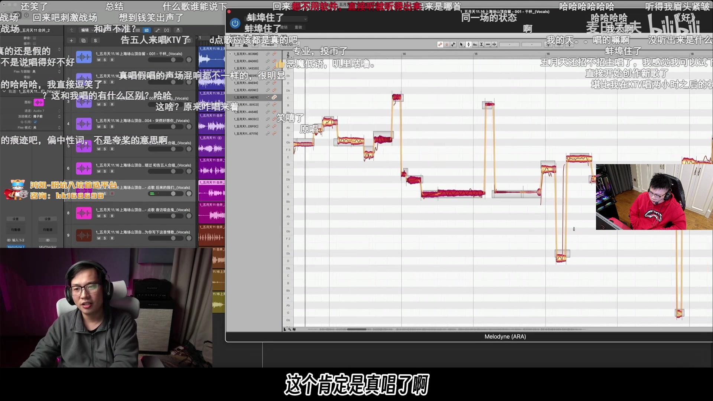
Task: Select track 1_五月天11...67179 in Melodyne list
Action: pyautogui.click(x=246, y=134)
